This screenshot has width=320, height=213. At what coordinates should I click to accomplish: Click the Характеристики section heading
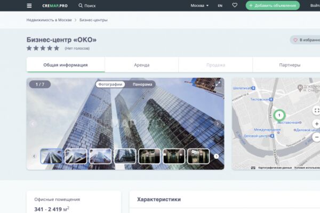(x=159, y=199)
